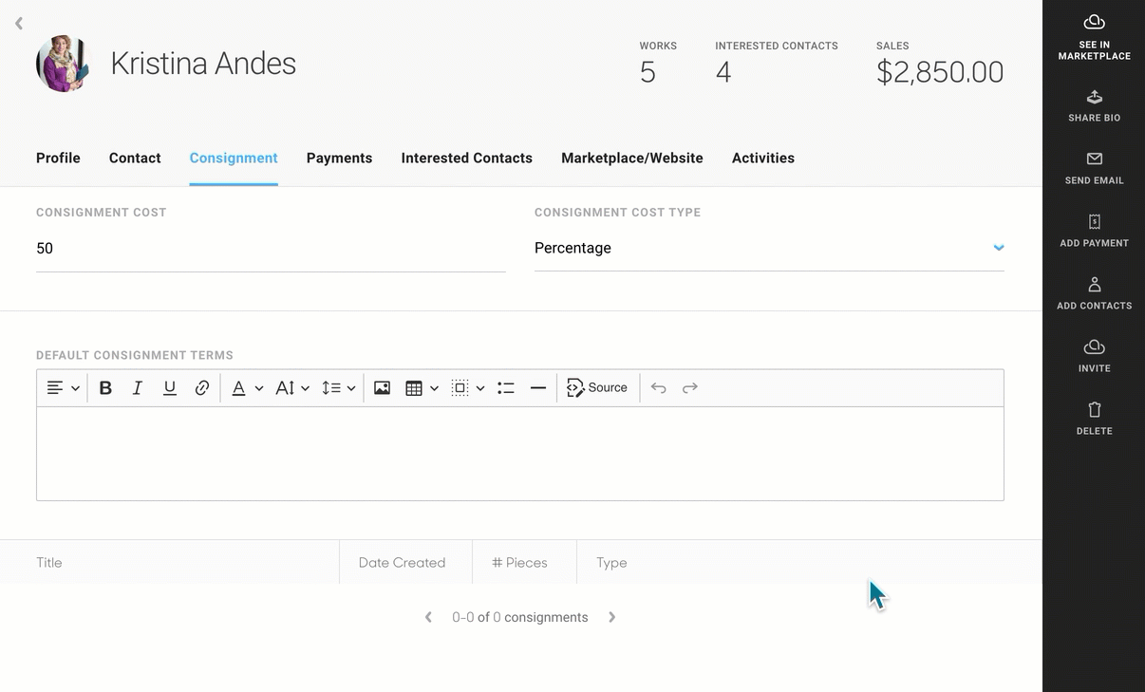
Task: Insert a link using the toolbar
Action: [x=202, y=388]
